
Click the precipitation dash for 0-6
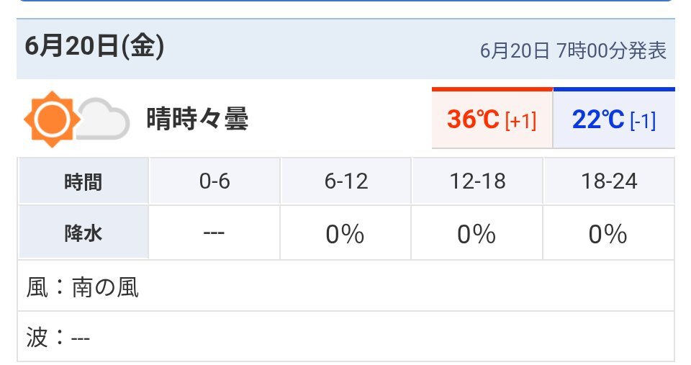pyautogui.click(x=214, y=233)
